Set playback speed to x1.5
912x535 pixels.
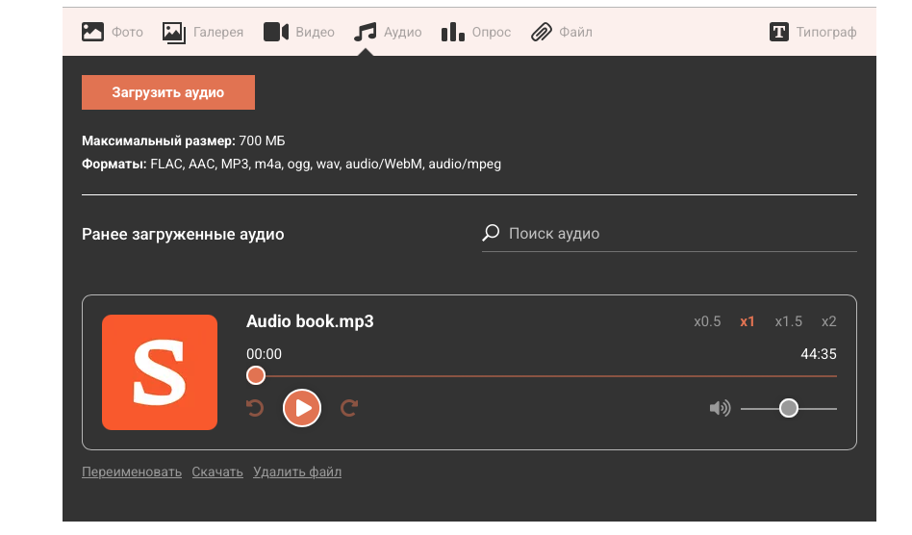point(788,321)
